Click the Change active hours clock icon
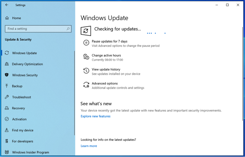245x157 pixels. [x=86, y=57]
